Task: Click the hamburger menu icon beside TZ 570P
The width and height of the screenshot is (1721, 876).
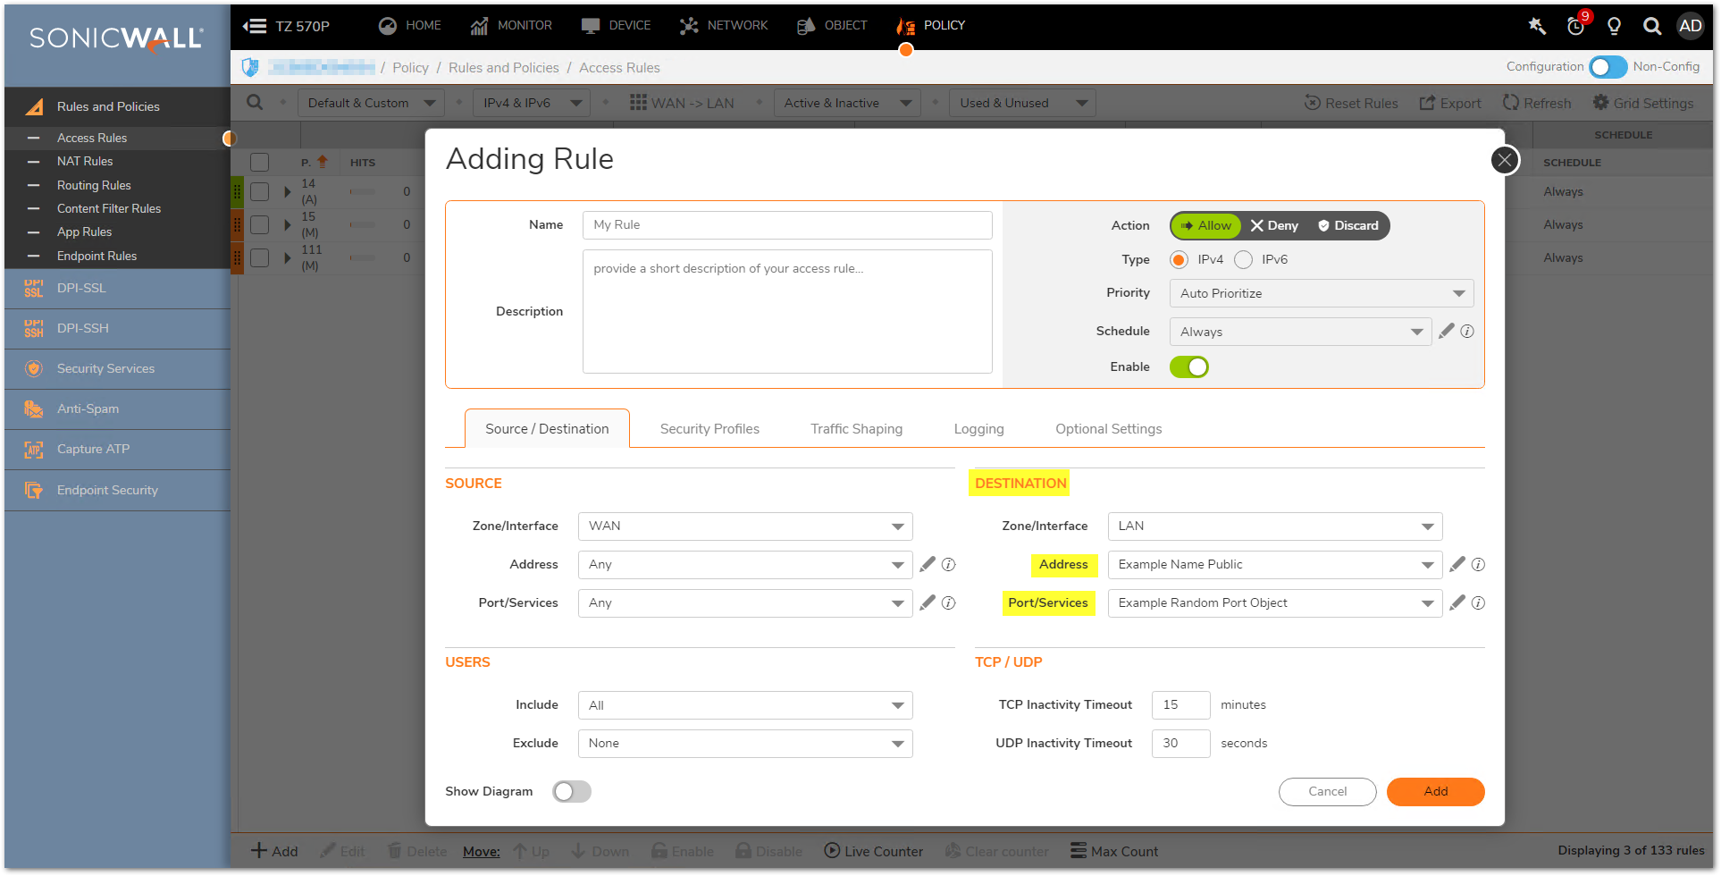Action: (256, 26)
